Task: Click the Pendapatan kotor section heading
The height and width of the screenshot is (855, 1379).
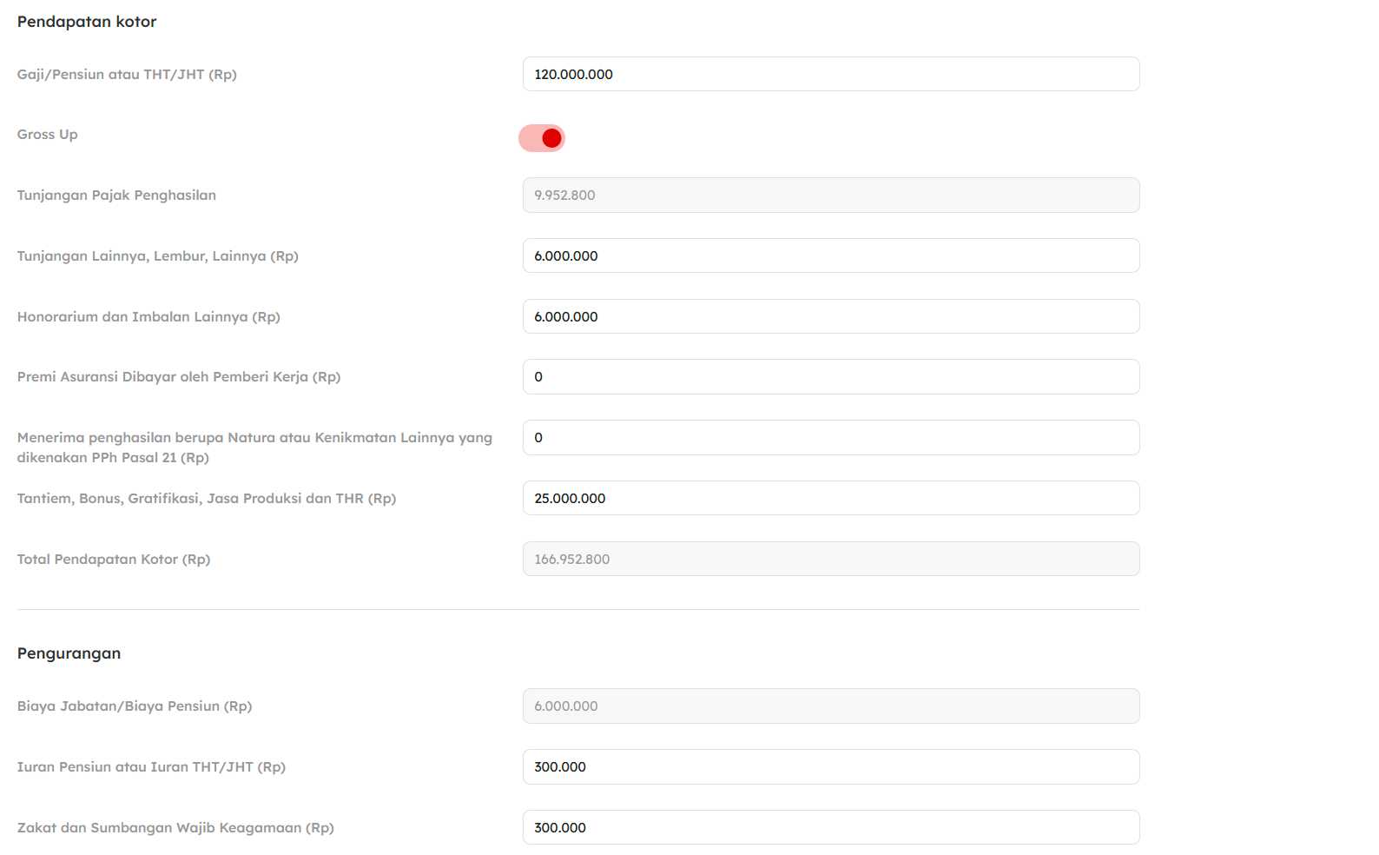Action: click(87, 22)
